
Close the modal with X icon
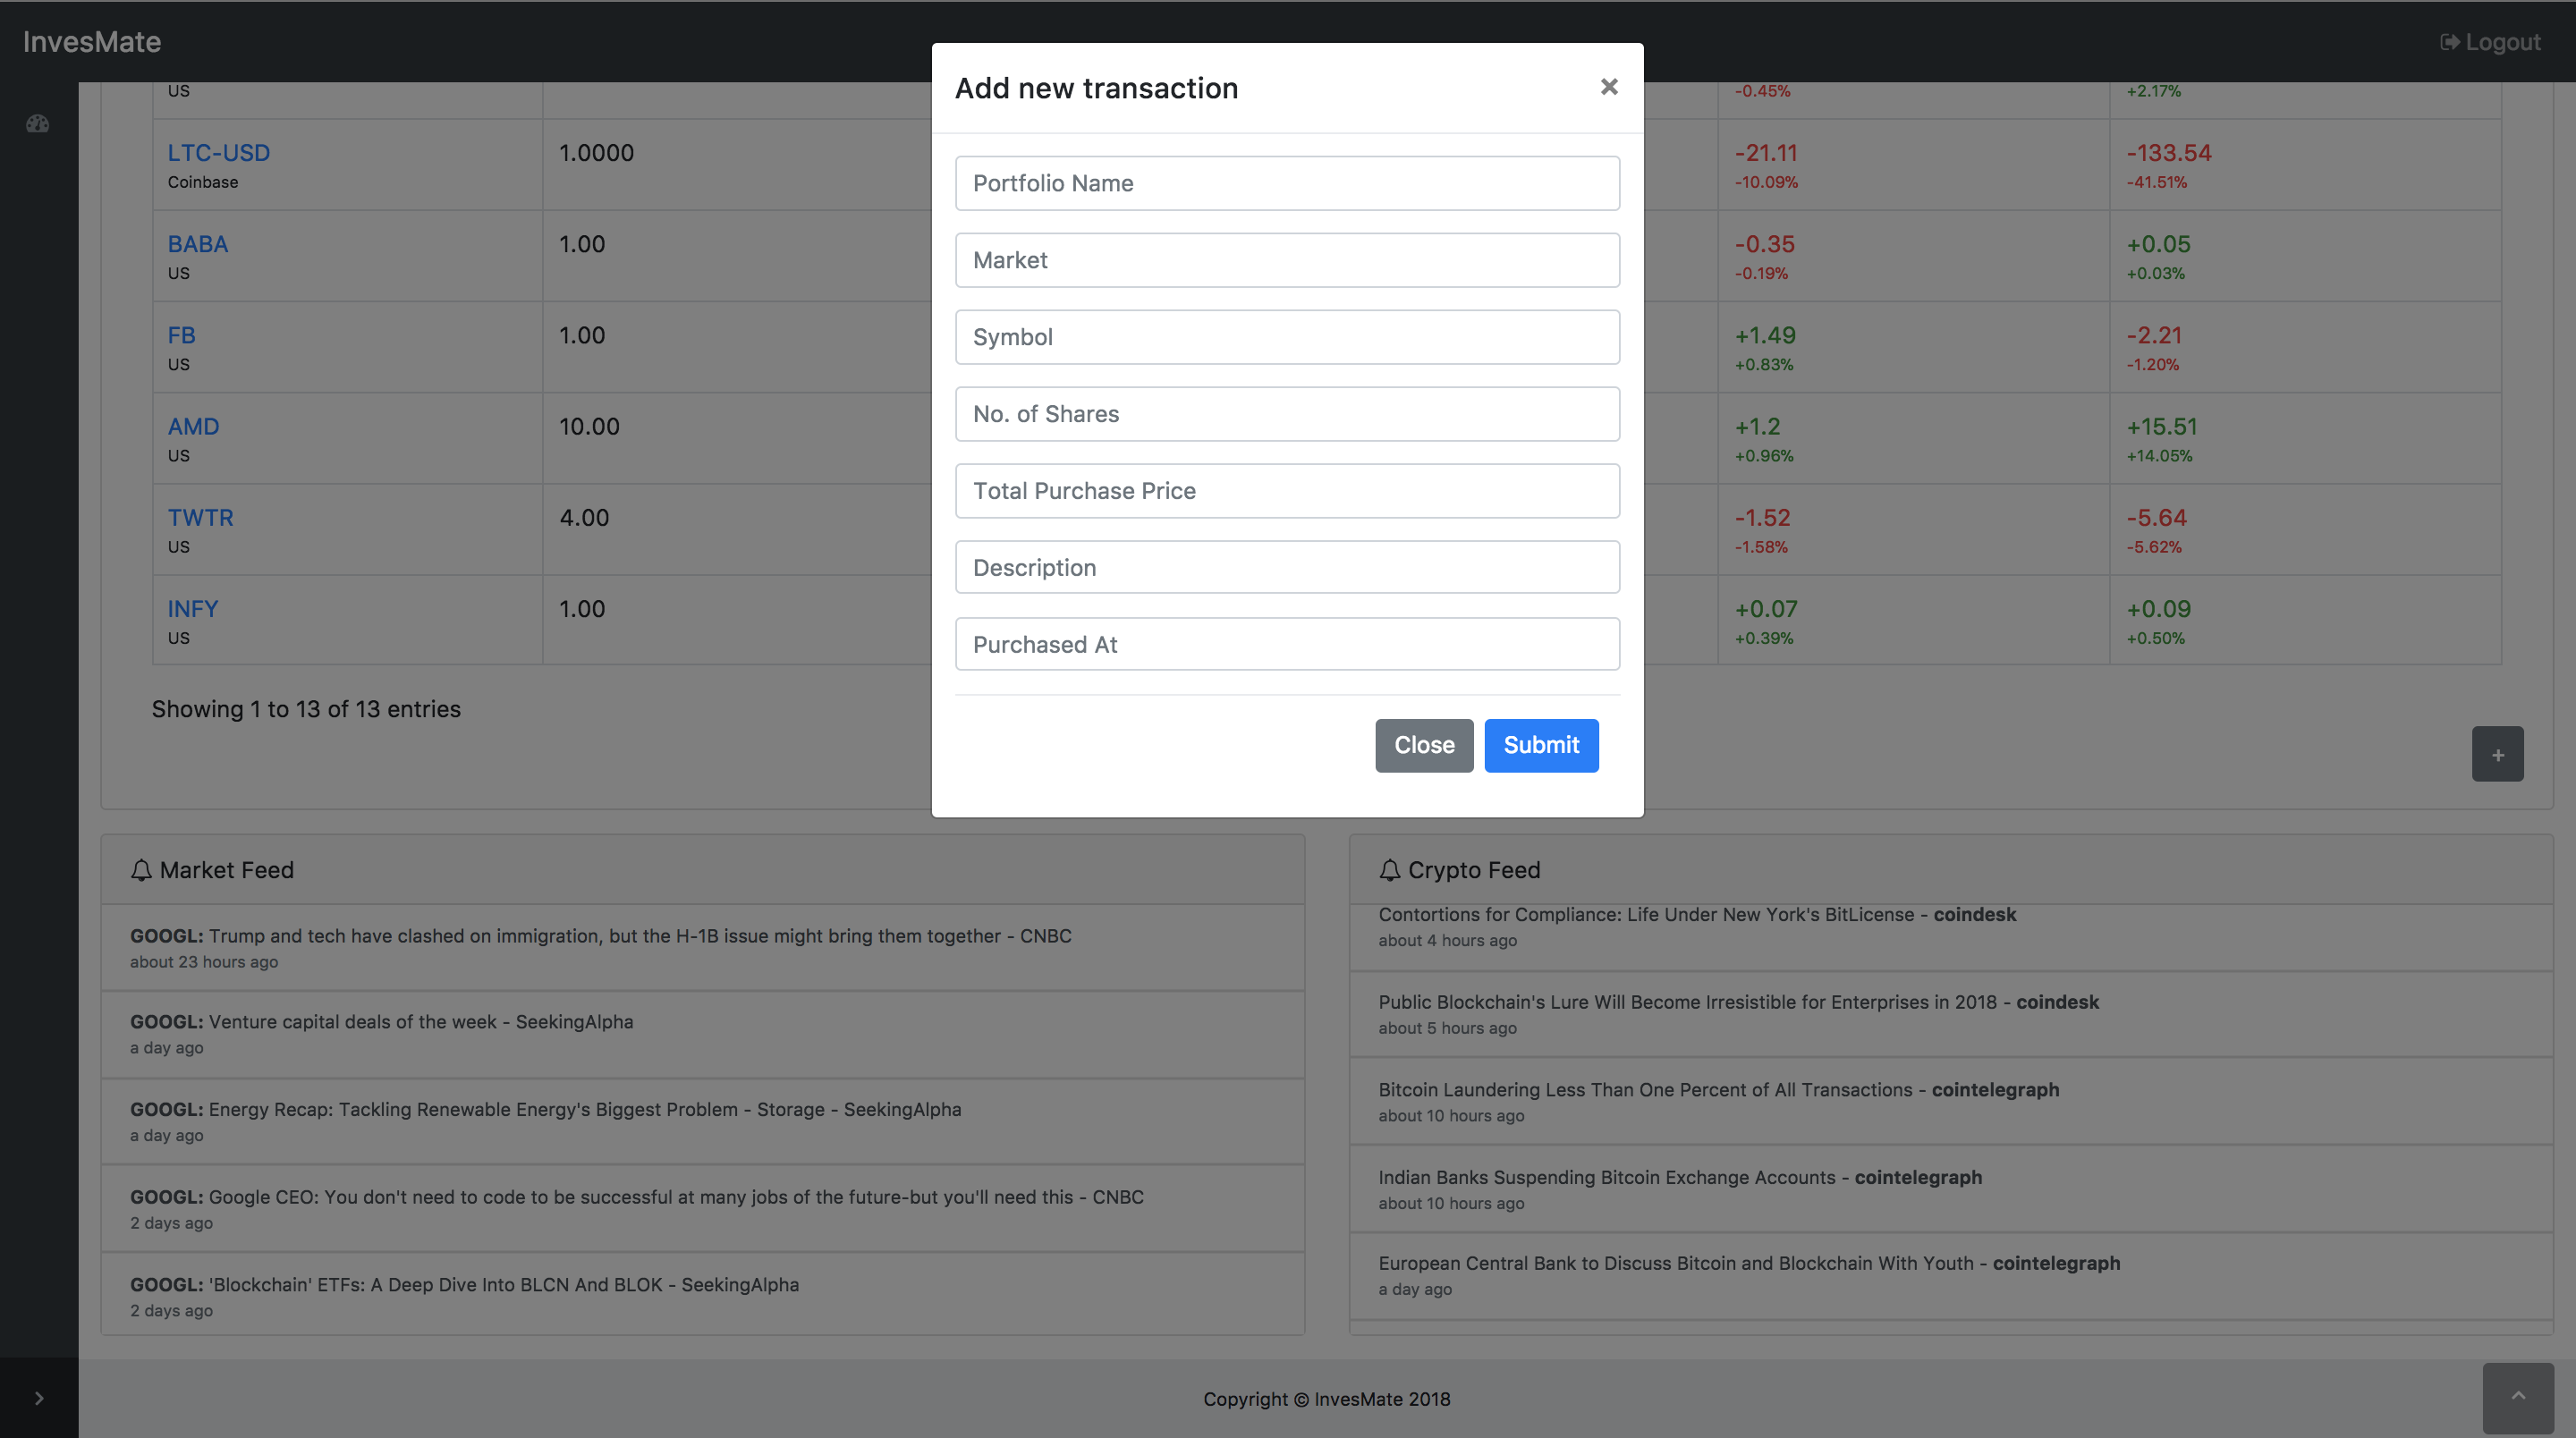click(1608, 87)
